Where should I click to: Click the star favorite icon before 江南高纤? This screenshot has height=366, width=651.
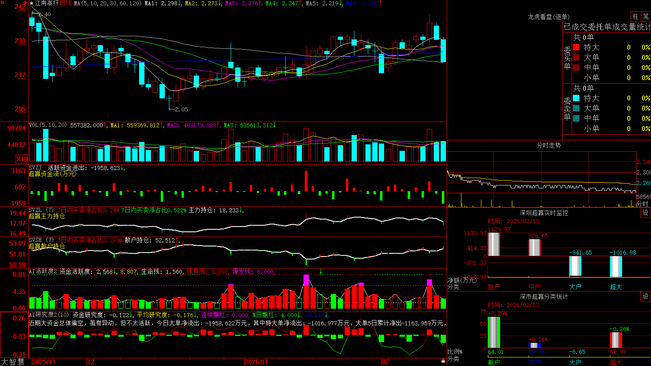pos(32,3)
